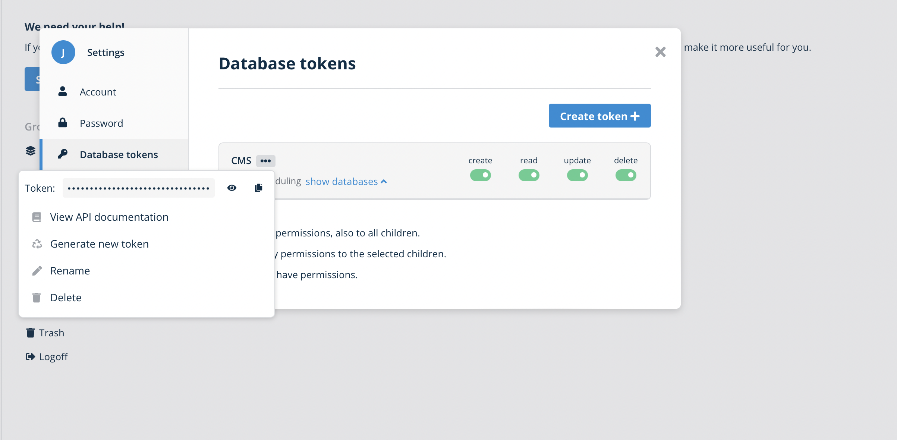
Task: Select Settings from the sidebar menu
Action: click(x=106, y=52)
